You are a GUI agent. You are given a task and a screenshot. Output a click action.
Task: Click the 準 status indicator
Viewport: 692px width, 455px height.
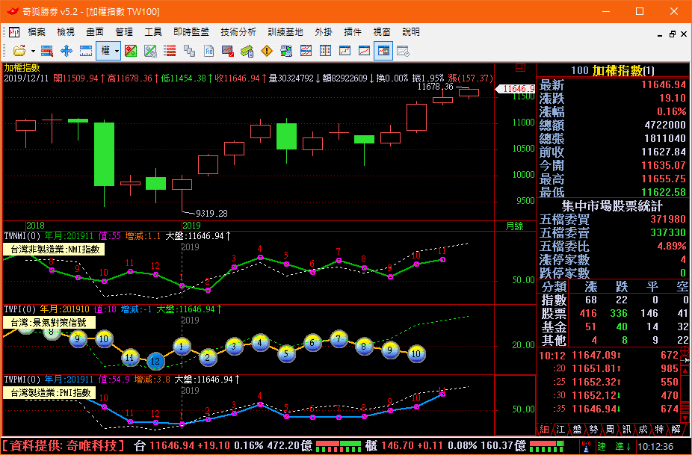tap(620, 446)
